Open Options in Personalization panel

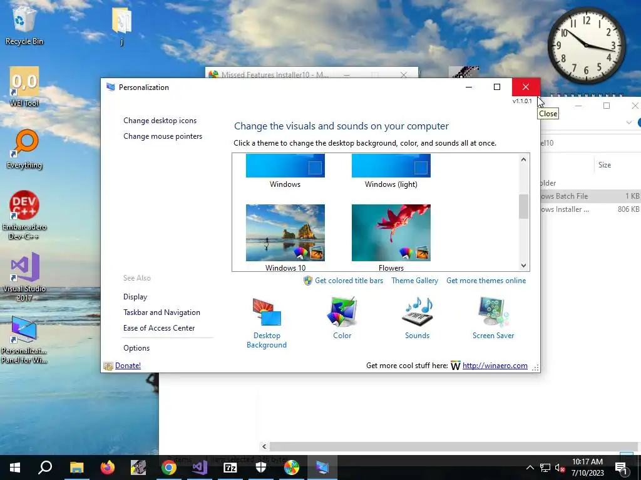(x=136, y=347)
